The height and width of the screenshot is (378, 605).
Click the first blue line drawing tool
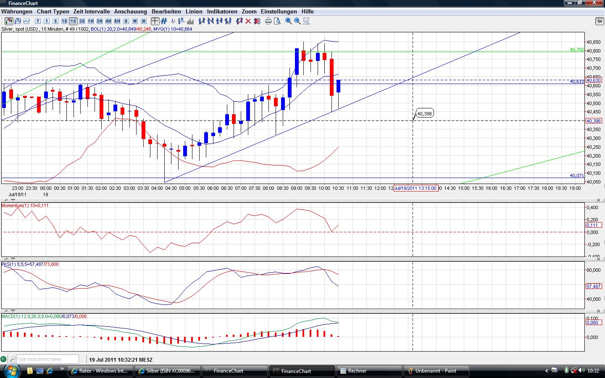pos(202,21)
